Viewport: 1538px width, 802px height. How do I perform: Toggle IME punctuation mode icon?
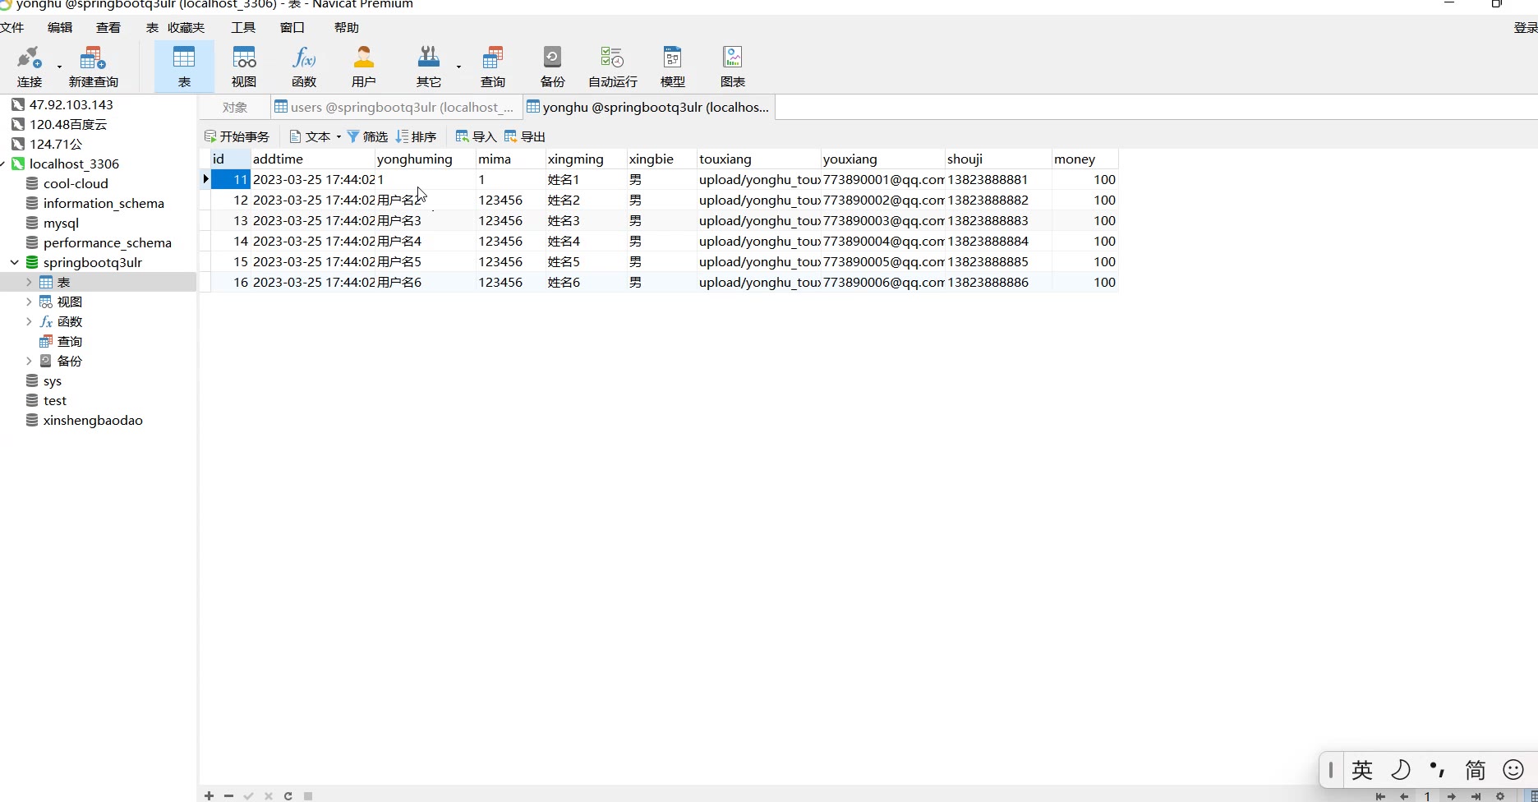(1438, 770)
